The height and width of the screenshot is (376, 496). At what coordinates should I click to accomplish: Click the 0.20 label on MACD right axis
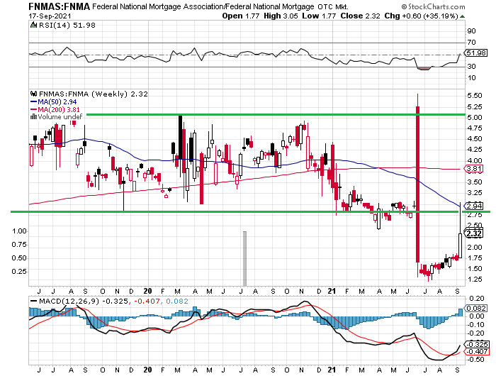(476, 299)
